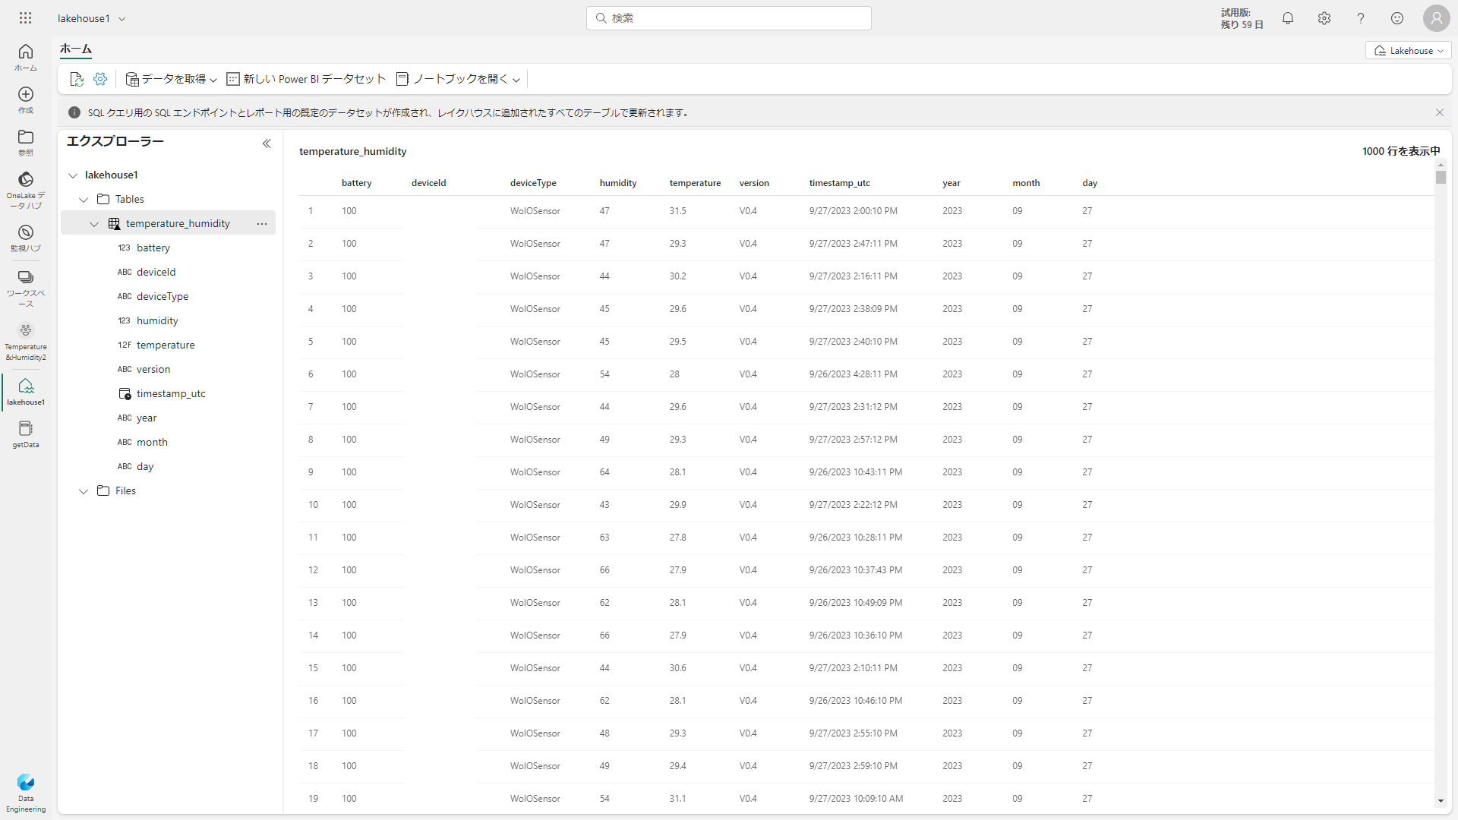This screenshot has height=820, width=1458.
Task: Click humidity column header in grid
Action: (618, 183)
